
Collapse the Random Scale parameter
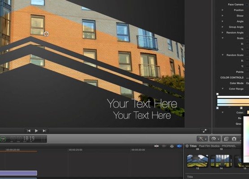click(223, 55)
